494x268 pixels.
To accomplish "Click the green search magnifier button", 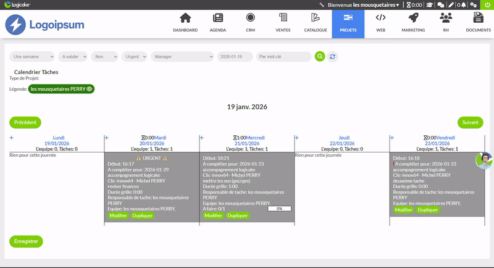I will click(x=320, y=56).
